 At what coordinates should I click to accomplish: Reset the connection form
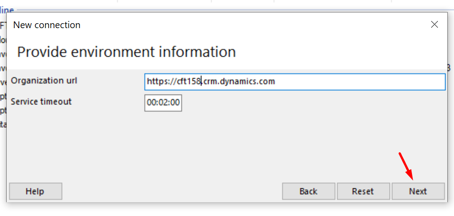[363, 191]
